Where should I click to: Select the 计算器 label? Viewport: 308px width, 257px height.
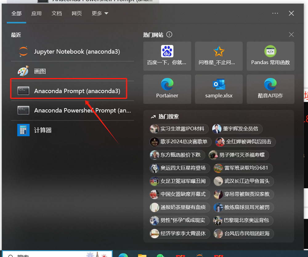pyautogui.click(x=43, y=130)
